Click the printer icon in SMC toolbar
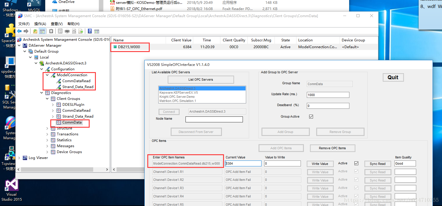 point(67,31)
